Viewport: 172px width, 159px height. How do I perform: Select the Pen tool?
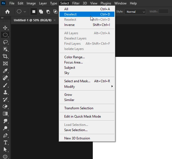(5, 135)
